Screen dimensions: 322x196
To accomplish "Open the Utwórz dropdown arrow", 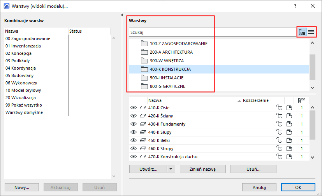I will tap(171, 169).
